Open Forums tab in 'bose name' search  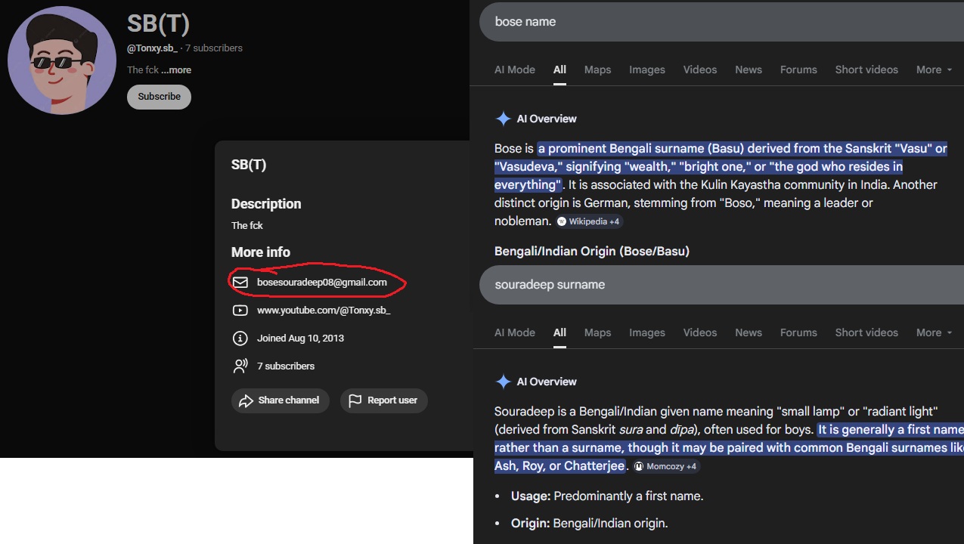[x=798, y=70]
